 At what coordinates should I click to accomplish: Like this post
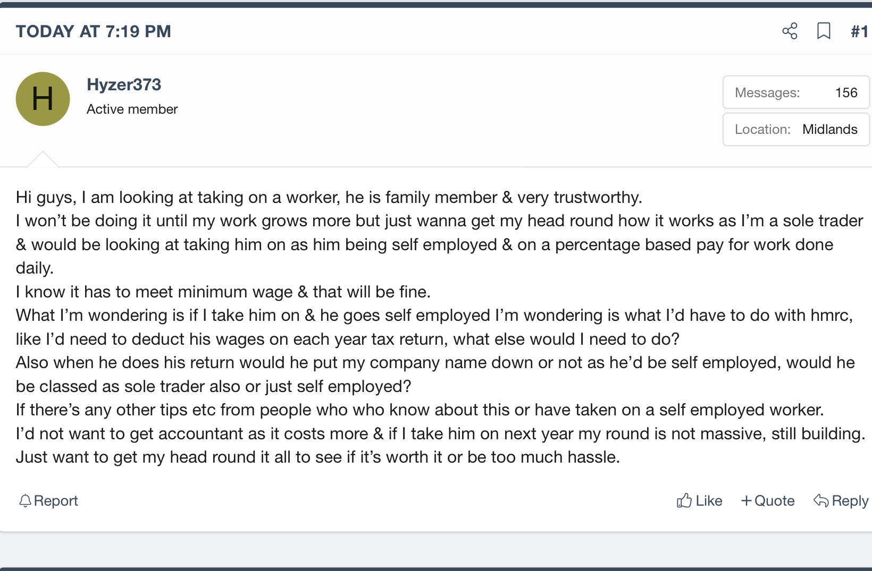699,500
